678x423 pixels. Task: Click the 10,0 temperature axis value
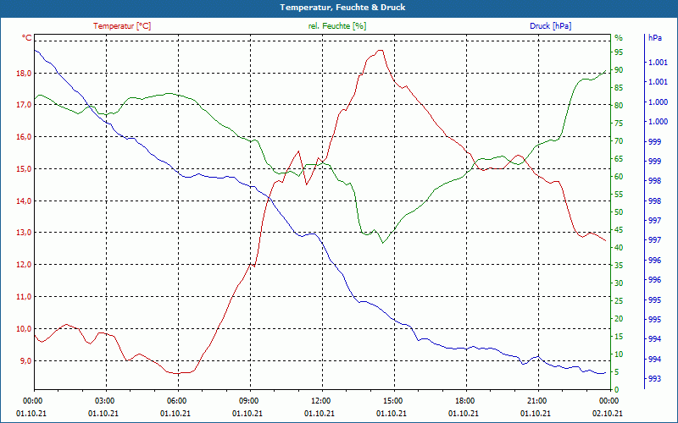click(x=25, y=328)
